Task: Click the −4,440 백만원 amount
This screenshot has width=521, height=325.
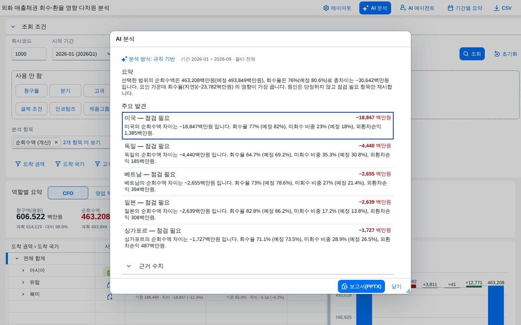Action: [x=375, y=146]
